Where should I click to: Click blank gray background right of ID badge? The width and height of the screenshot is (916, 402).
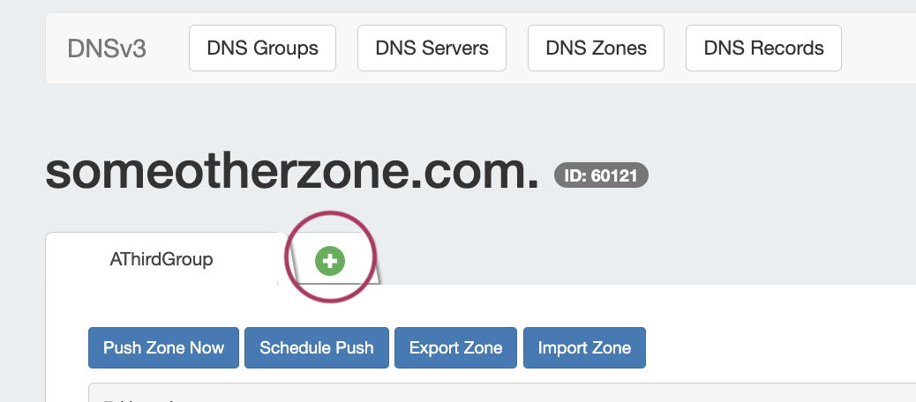[x=777, y=175]
